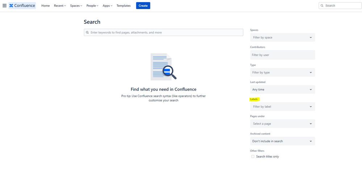Open the Spaces menu
The image size is (362, 183).
click(76, 5)
